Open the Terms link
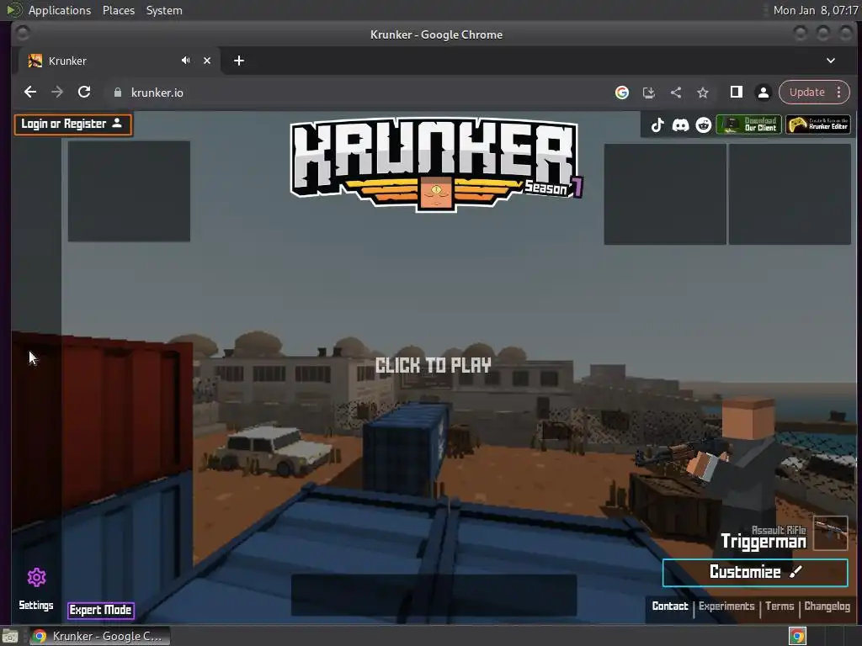Image resolution: width=862 pixels, height=646 pixels. point(780,606)
